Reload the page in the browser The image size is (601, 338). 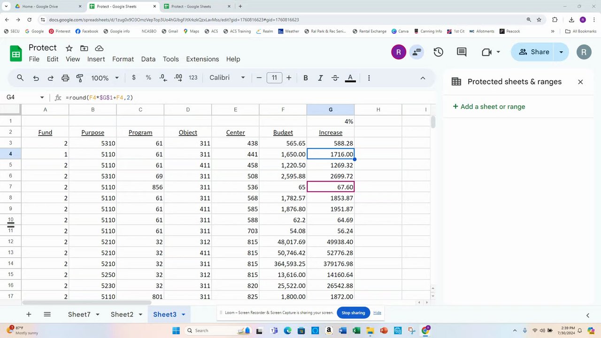tap(30, 20)
